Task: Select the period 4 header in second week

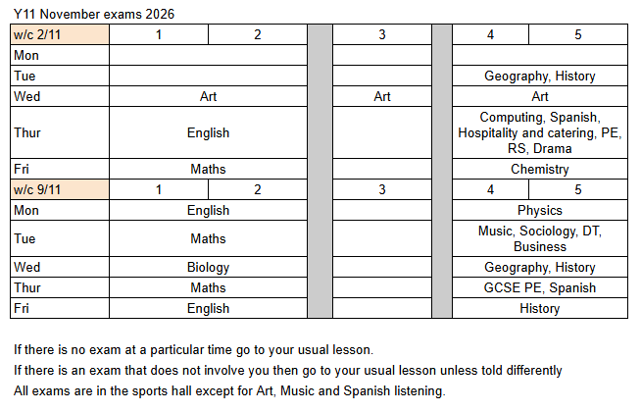Action: tap(490, 189)
